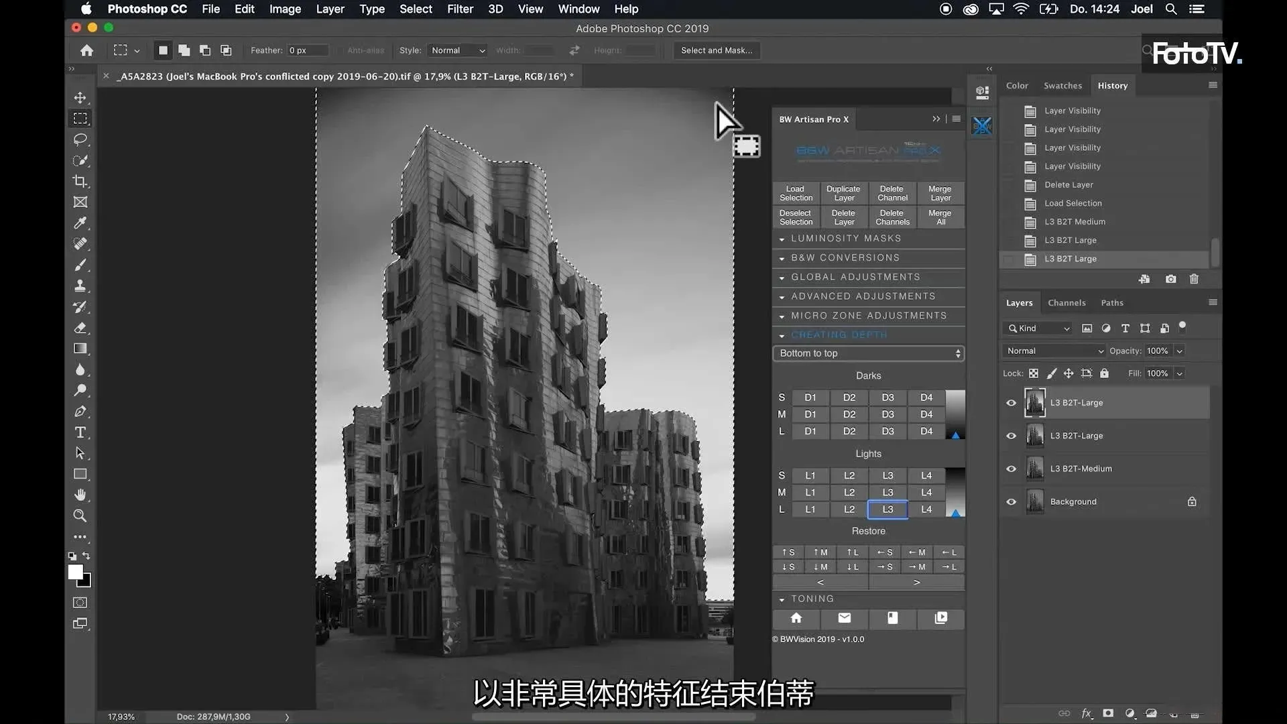Select the Zoom tool

pyautogui.click(x=80, y=516)
